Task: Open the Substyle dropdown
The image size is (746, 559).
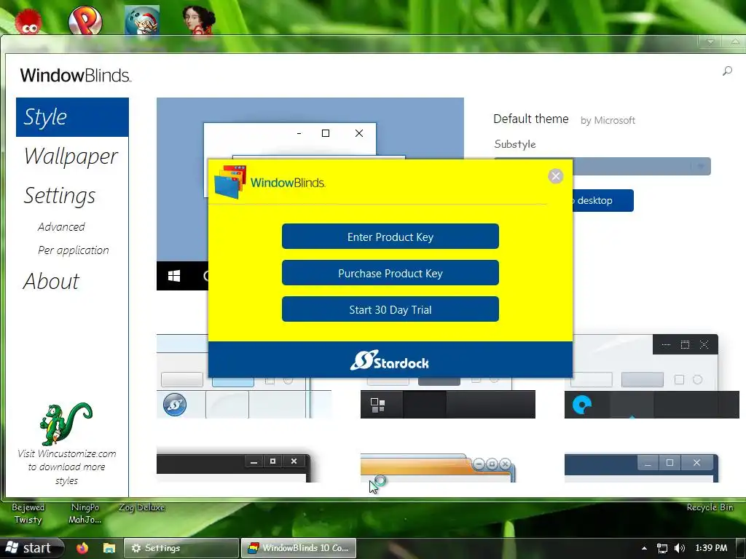Action: [602, 167]
